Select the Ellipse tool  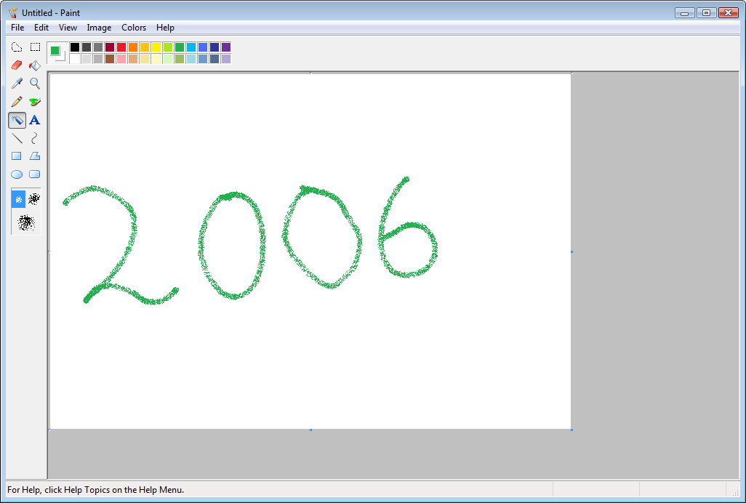pyautogui.click(x=17, y=174)
